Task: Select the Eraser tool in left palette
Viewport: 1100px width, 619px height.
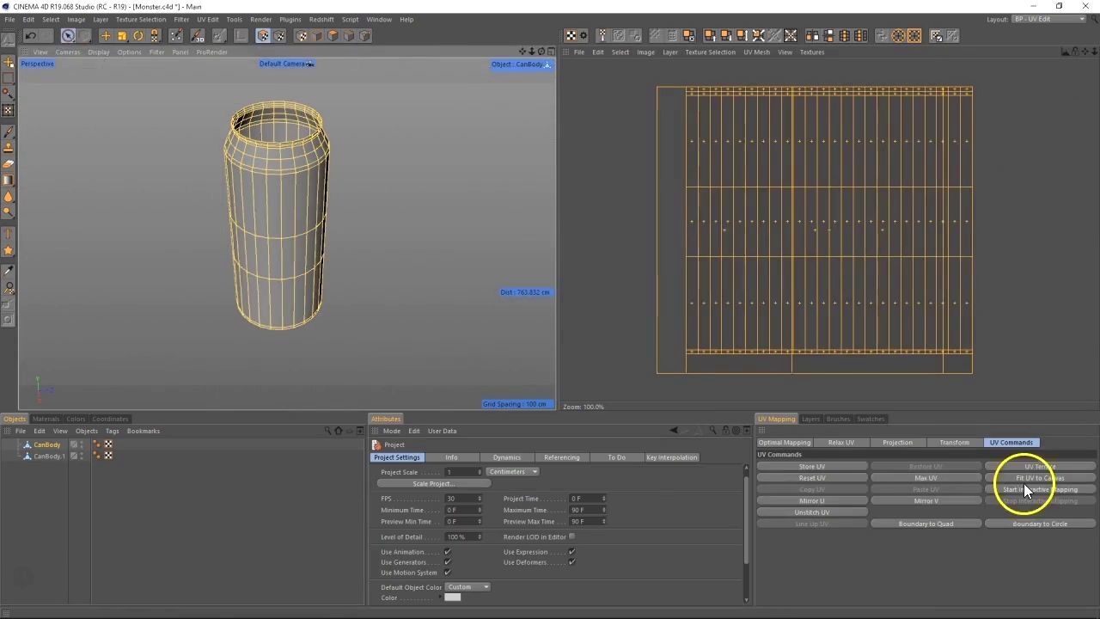Action: [9, 164]
